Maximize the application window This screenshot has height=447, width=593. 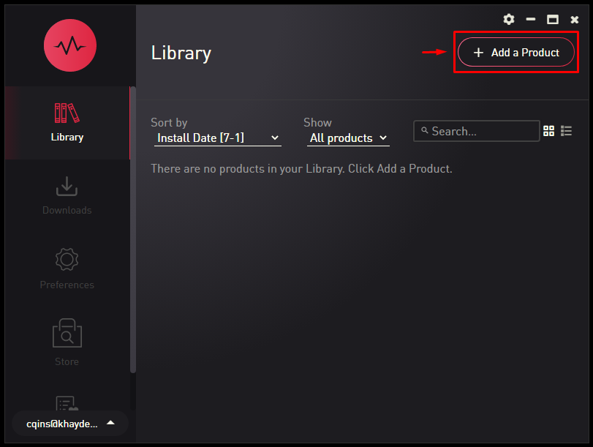[553, 19]
